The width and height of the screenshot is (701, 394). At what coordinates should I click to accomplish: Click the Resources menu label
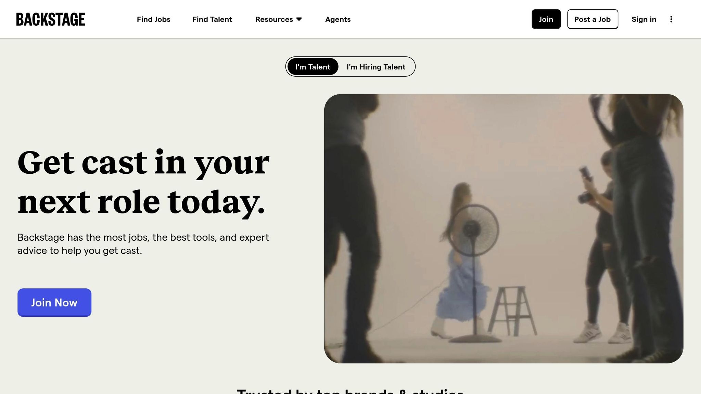pos(274,19)
